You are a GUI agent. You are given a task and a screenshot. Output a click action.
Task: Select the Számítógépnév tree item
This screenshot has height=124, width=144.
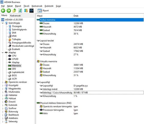pyautogui.click(x=19, y=30)
